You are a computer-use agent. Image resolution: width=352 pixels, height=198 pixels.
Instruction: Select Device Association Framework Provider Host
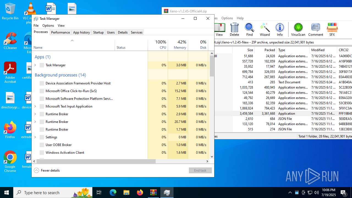tap(120, 83)
